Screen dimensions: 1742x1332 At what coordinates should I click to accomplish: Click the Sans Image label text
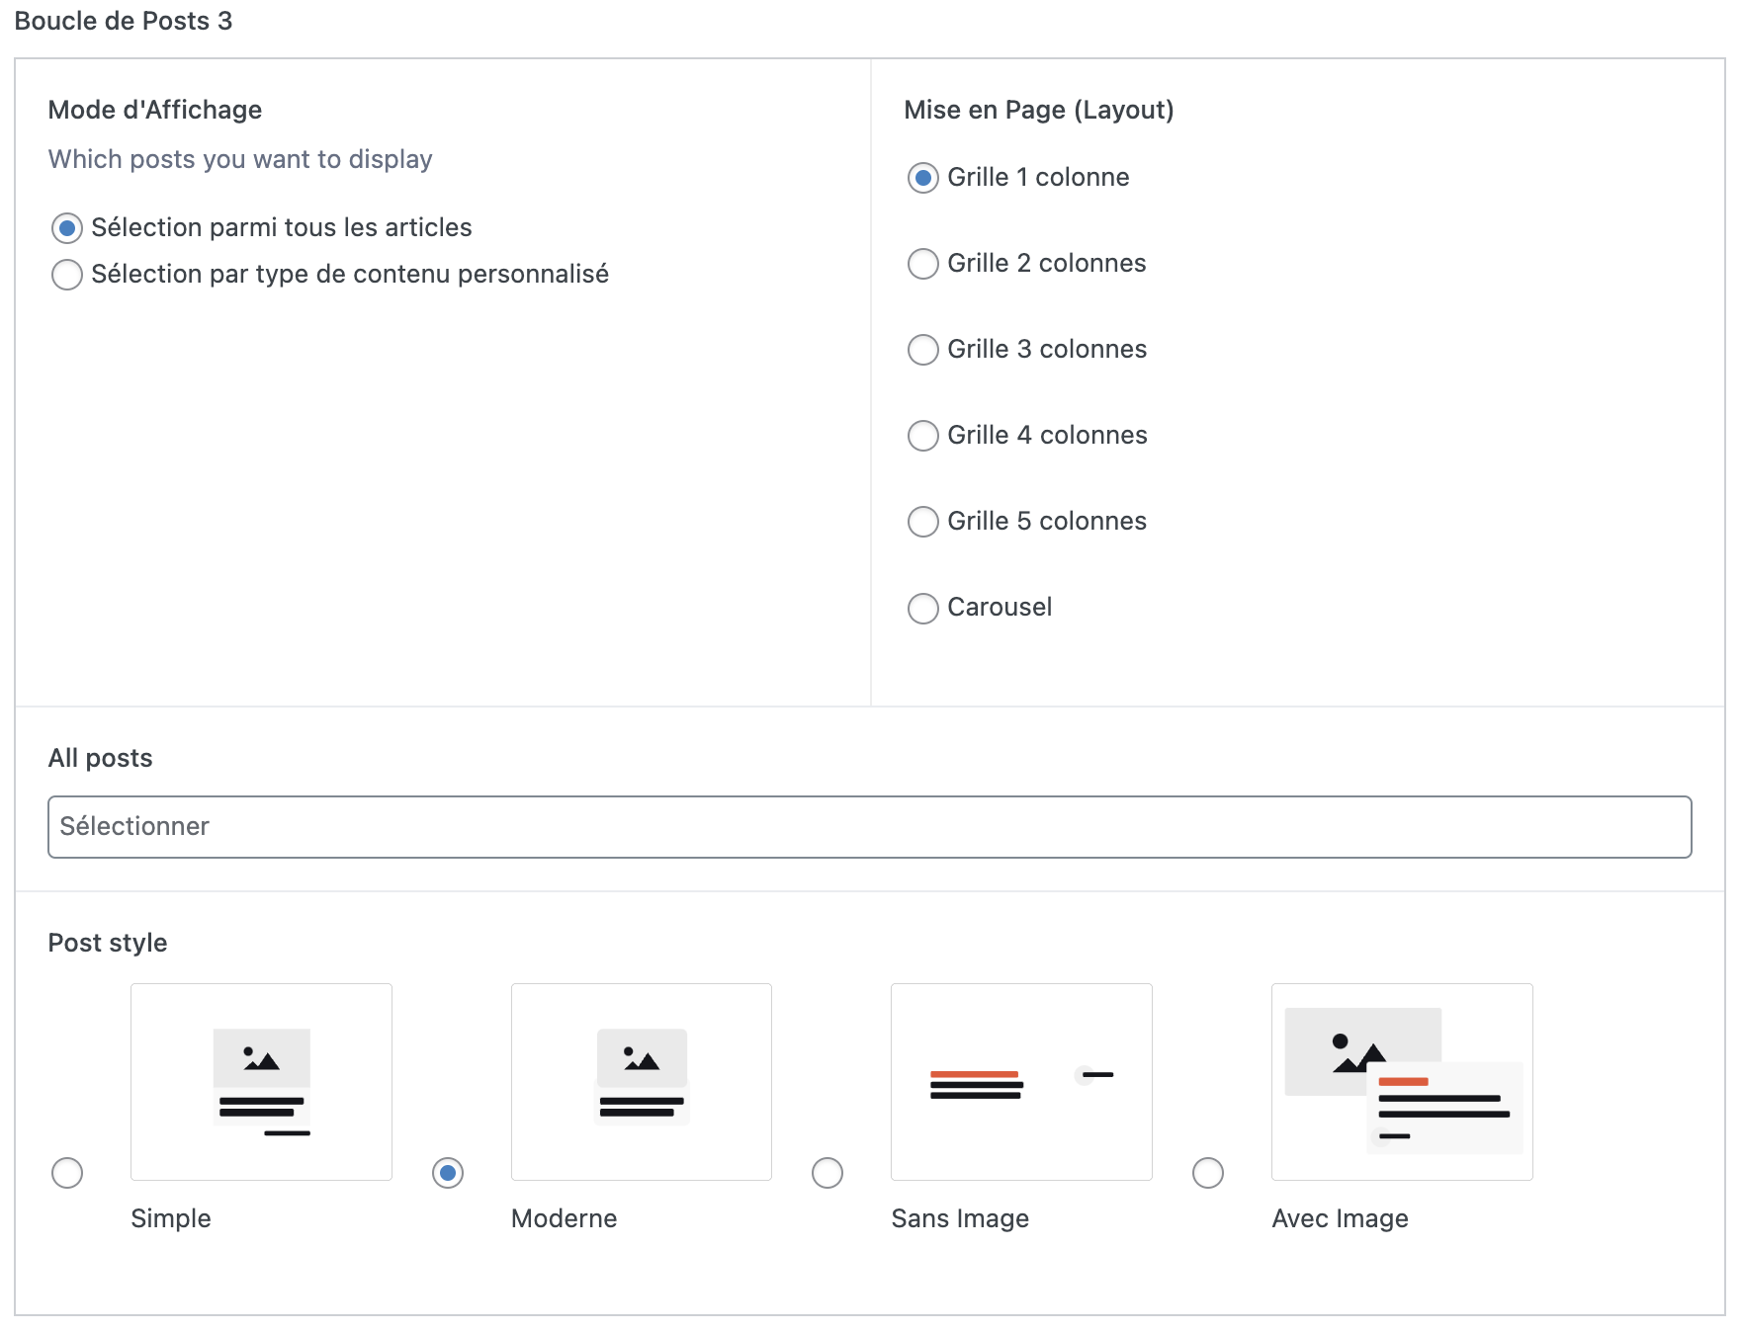960,1218
